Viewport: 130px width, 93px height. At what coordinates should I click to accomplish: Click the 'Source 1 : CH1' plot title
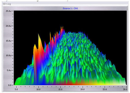tap(70, 8)
